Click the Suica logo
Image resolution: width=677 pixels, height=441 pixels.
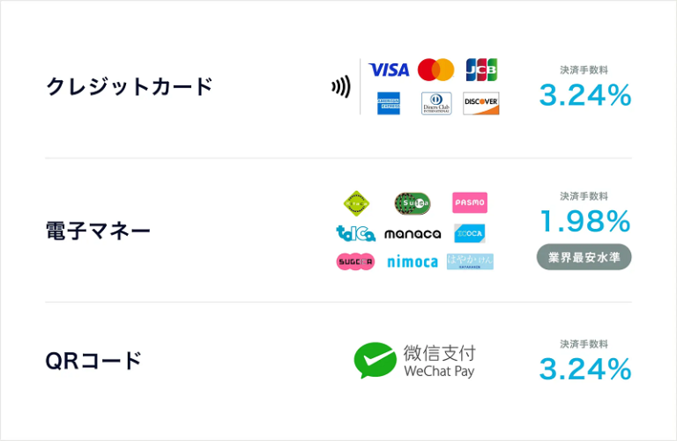pos(413,203)
